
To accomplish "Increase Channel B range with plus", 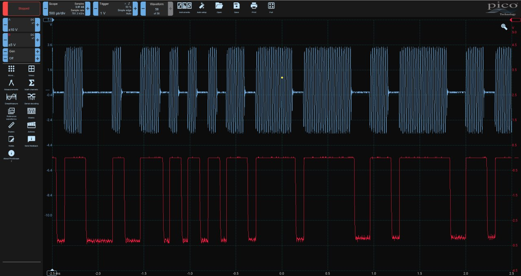I will click(37, 40).
